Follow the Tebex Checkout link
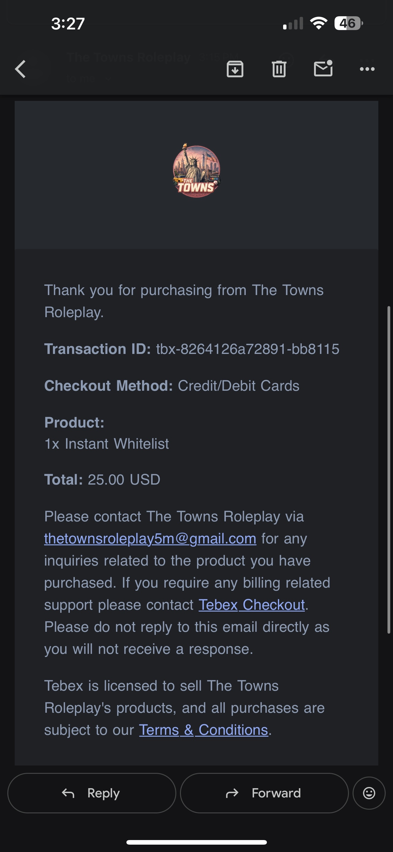The image size is (393, 852). click(x=252, y=604)
